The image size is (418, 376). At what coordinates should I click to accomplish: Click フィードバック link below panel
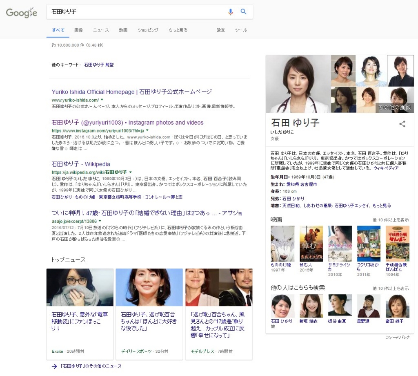pyautogui.click(x=398, y=337)
